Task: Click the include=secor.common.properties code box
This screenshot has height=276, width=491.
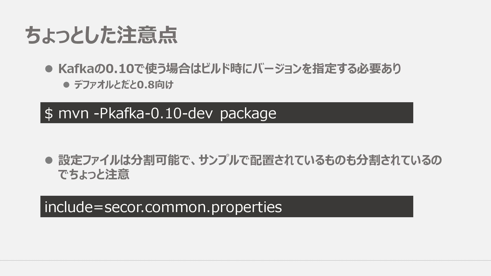Action: 227,206
